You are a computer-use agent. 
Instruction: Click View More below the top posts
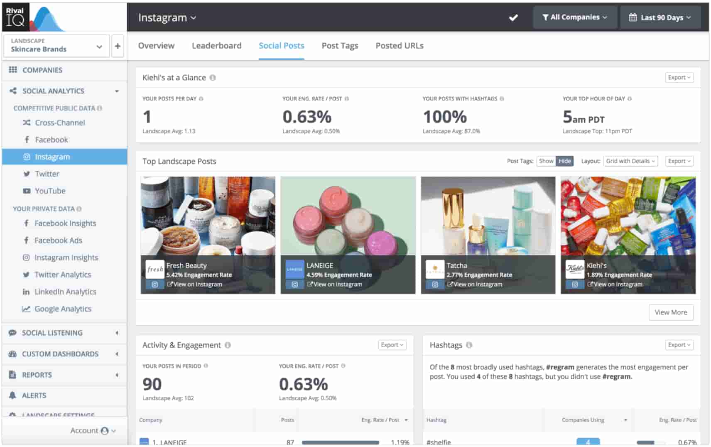671,312
